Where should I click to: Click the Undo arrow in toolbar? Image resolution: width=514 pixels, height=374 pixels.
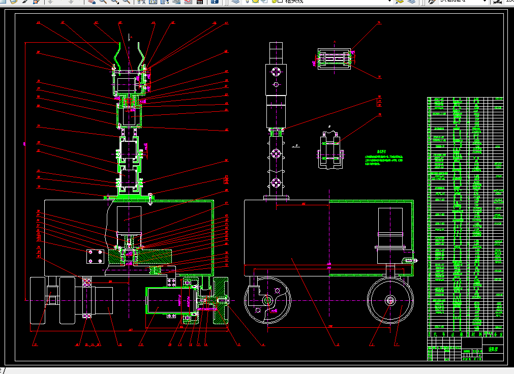pyautogui.click(x=50, y=2)
